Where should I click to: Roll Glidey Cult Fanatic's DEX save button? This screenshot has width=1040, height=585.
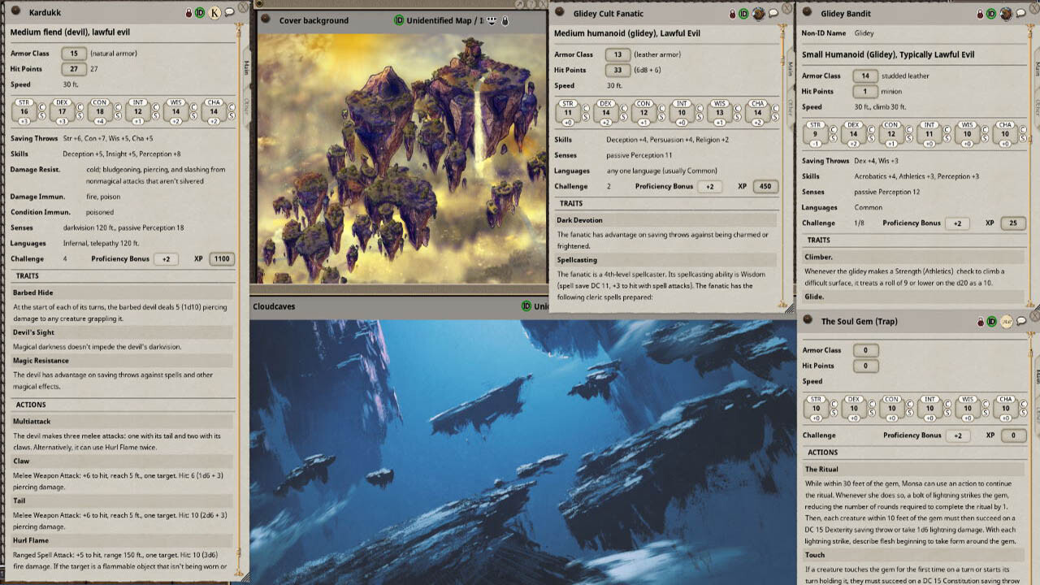coord(623,116)
